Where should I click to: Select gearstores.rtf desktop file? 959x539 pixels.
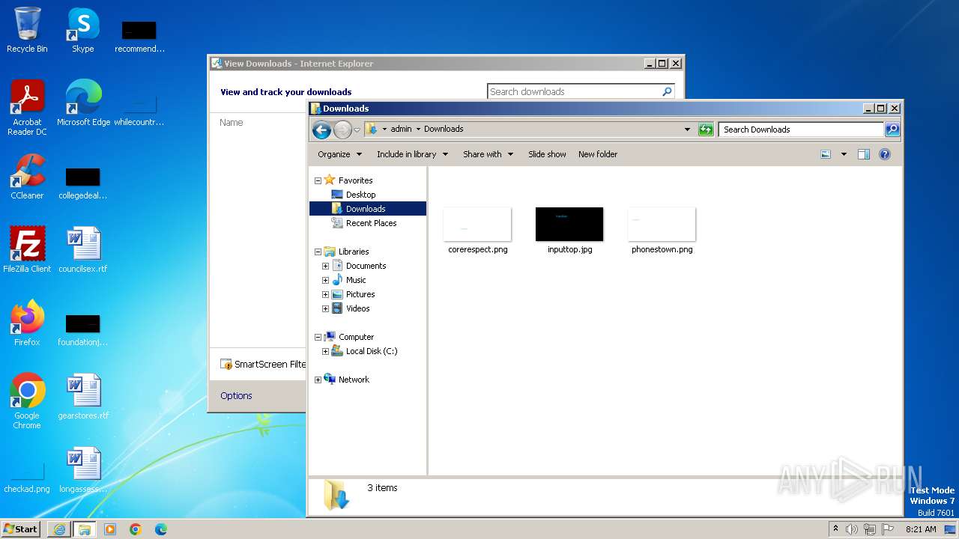tap(83, 397)
